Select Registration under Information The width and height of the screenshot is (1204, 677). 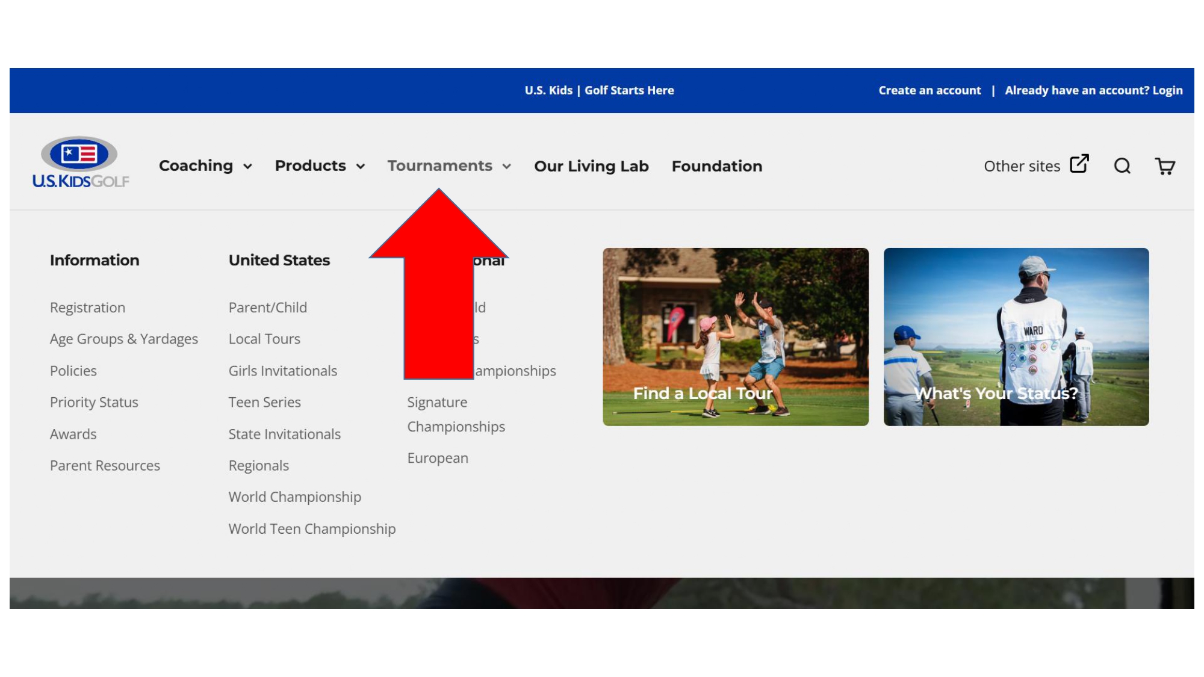87,308
